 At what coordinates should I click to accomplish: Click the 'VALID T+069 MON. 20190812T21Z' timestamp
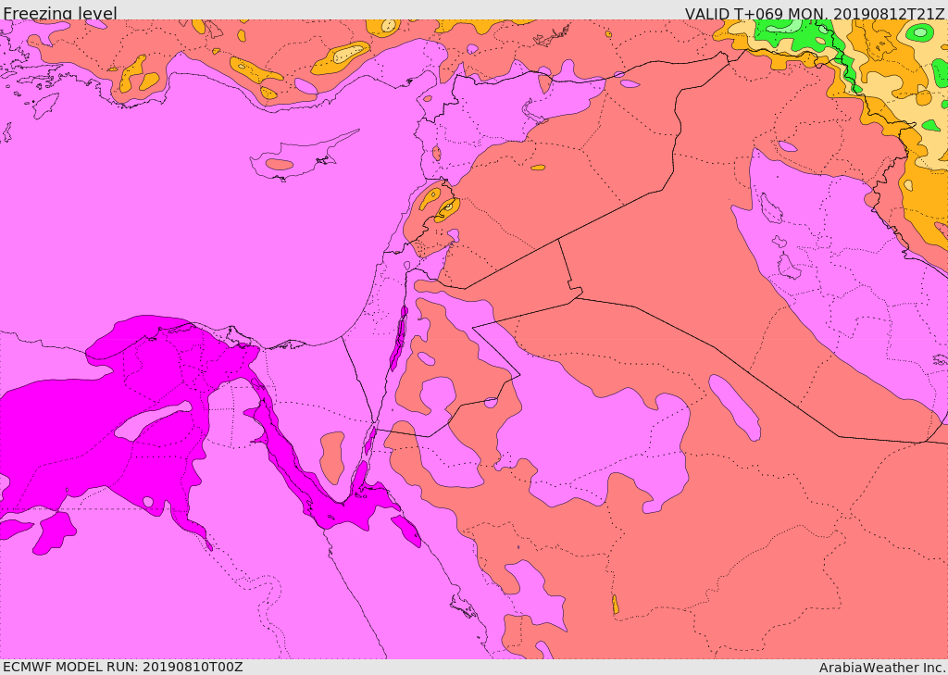[815, 13]
